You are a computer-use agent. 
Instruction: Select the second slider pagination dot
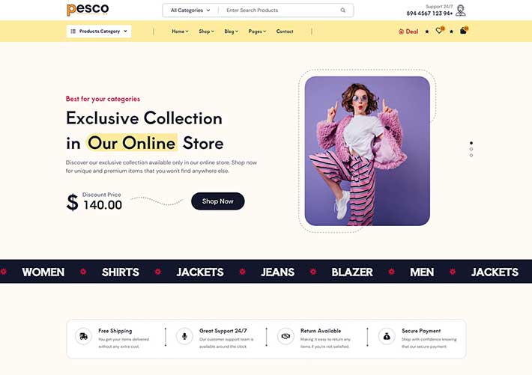[x=471, y=149]
